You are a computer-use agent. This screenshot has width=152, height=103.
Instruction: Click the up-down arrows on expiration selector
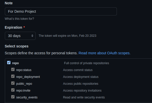coord(32,36)
